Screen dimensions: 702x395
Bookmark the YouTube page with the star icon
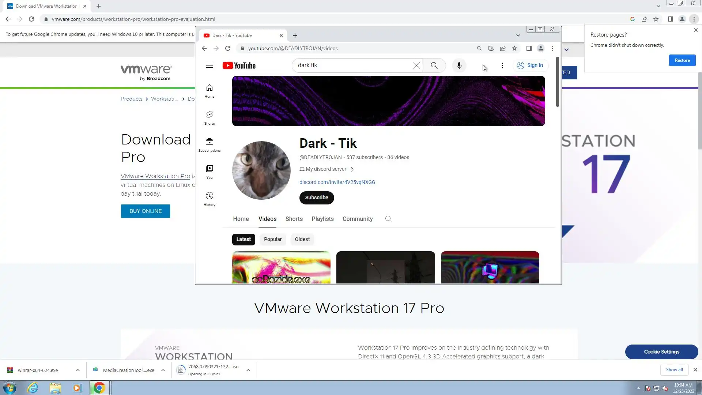514,48
